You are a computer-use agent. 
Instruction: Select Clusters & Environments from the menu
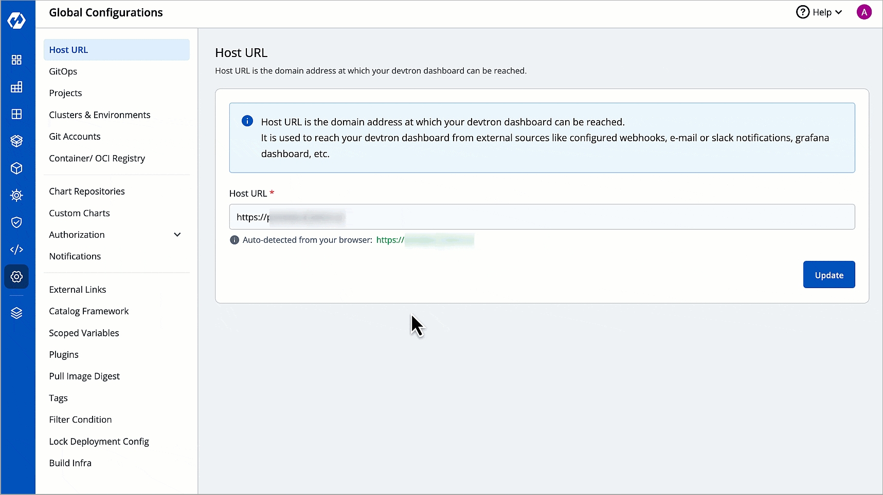100,115
